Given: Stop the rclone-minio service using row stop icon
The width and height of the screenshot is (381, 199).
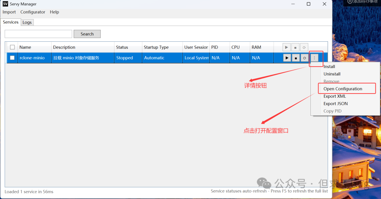Looking at the screenshot, I should [296, 58].
